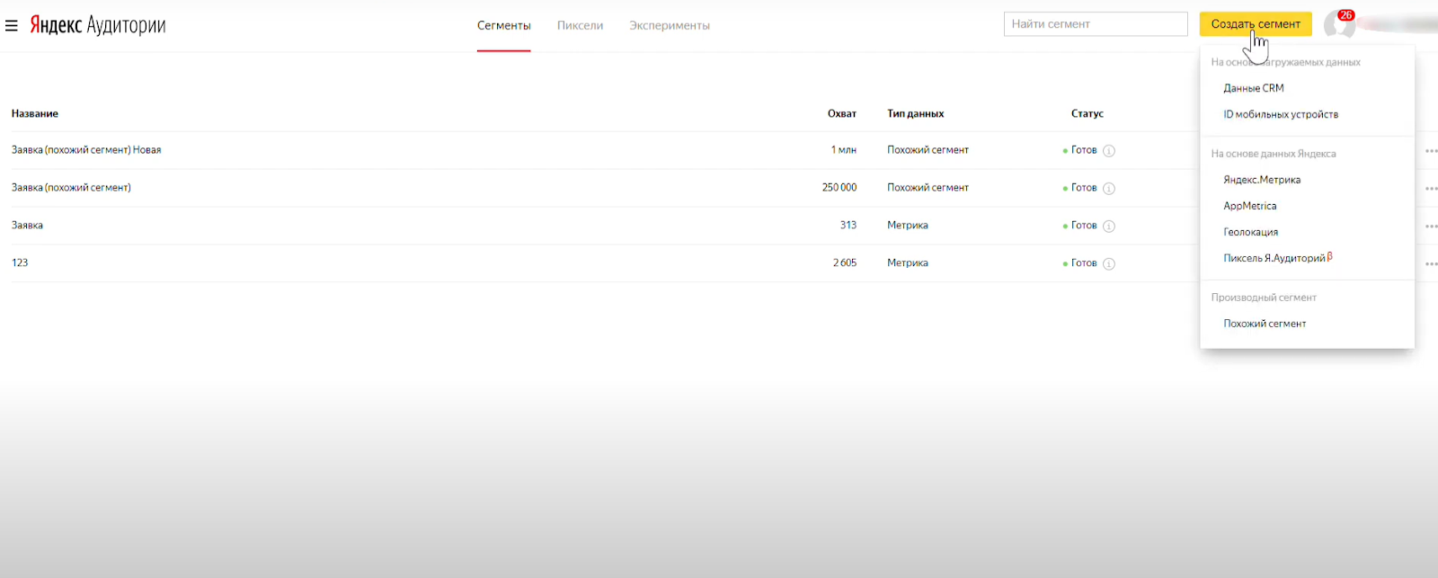Show status info icon in the 250 000 row
This screenshot has height=578, width=1438.
(1109, 189)
